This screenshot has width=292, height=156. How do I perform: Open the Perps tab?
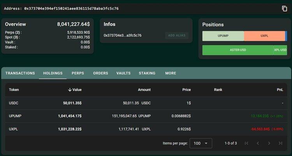click(78, 73)
